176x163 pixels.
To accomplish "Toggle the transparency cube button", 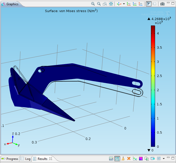I will (155, 4).
